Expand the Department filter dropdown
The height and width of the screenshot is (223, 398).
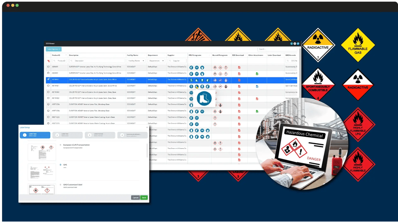(x=163, y=61)
